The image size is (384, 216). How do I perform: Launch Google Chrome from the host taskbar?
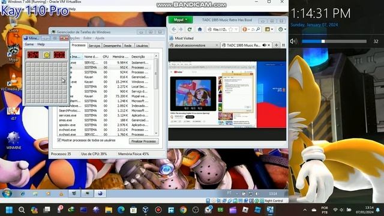(183, 210)
